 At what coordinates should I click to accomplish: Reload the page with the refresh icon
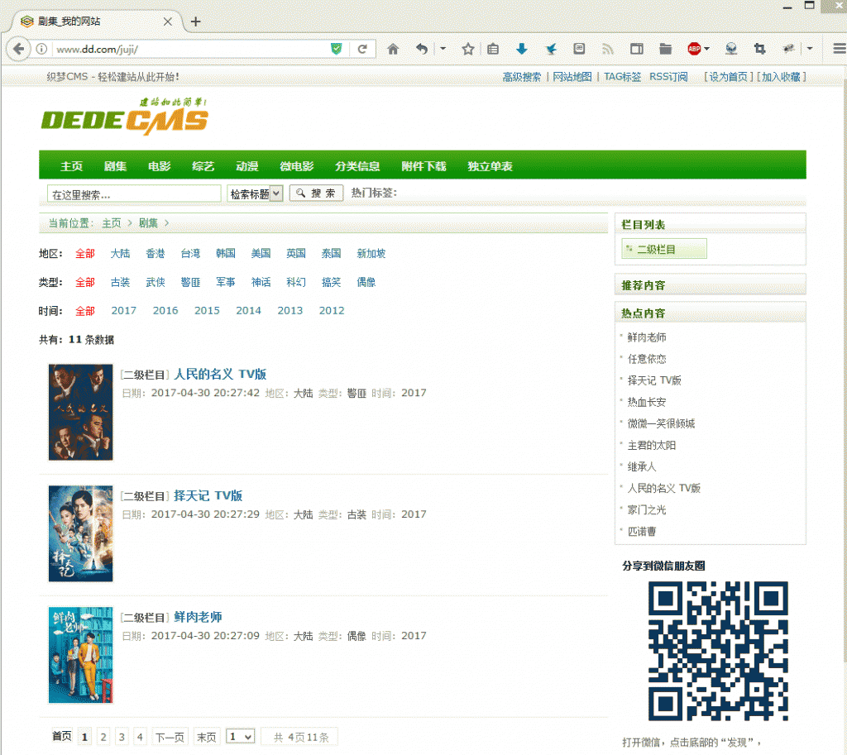(x=361, y=49)
